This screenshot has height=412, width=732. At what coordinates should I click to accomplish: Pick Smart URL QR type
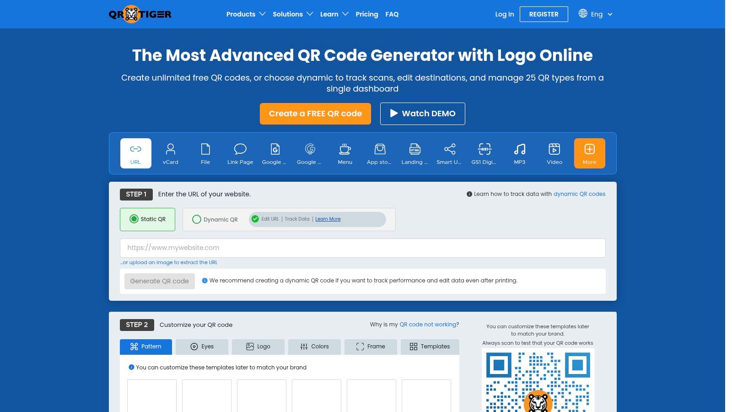tap(449, 153)
